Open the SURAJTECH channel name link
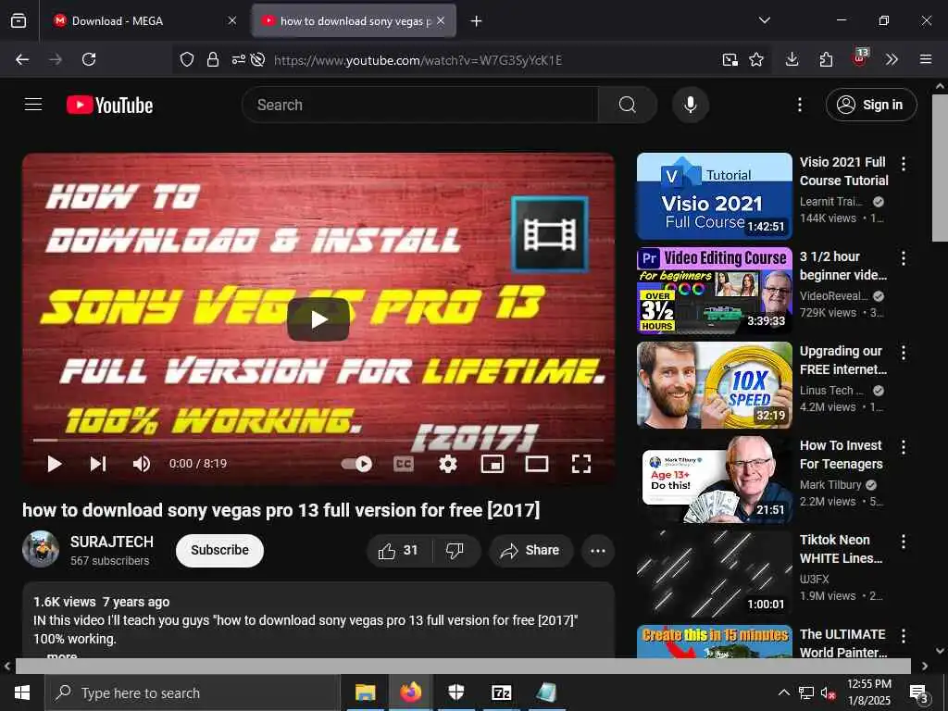Viewport: 948px width, 711px height. click(x=111, y=542)
